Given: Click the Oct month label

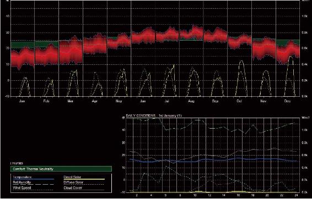Looking at the screenshot, I should click(x=239, y=101).
